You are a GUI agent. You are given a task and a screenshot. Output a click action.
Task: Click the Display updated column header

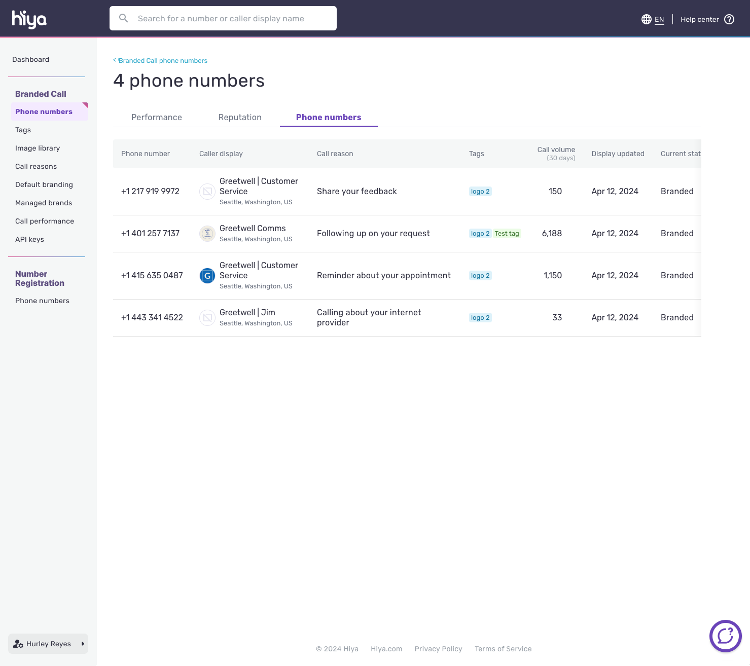[618, 154]
